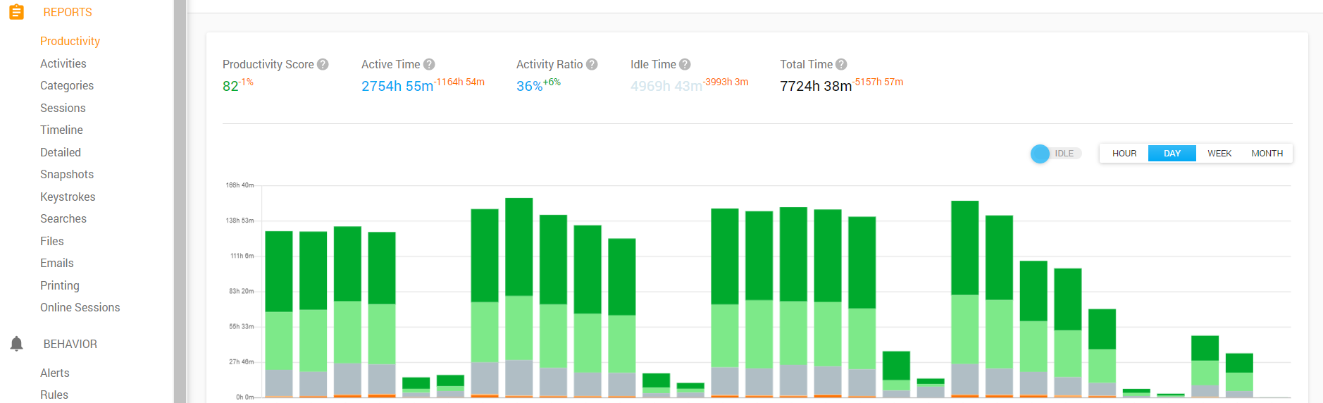
Task: Click the Behavior bell icon
Action: point(17,344)
